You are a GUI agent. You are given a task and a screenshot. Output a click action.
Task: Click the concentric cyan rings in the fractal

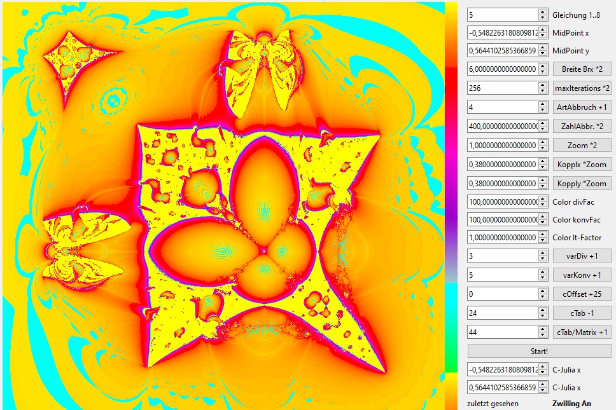[113, 101]
